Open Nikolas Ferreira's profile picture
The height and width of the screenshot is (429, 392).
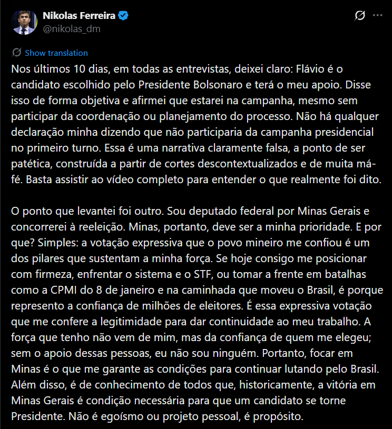[x=24, y=22]
